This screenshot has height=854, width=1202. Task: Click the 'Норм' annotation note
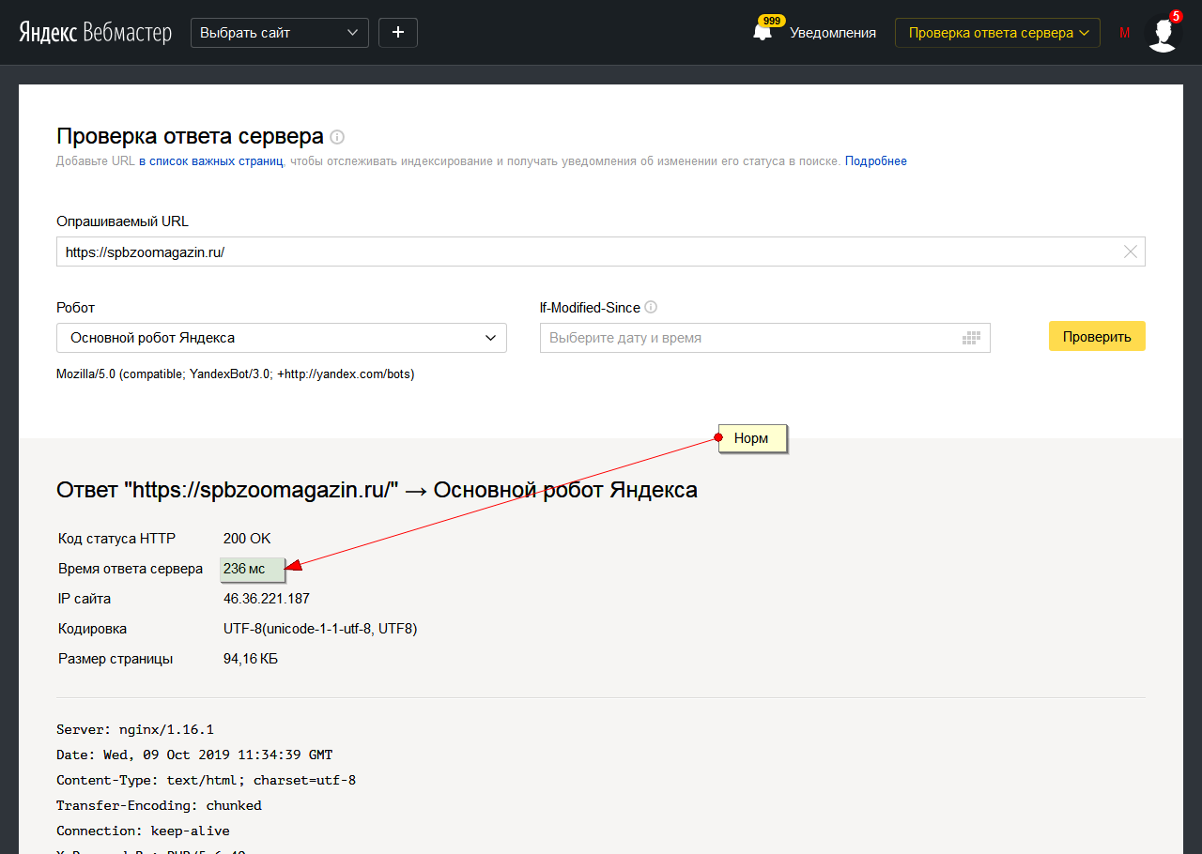(x=752, y=438)
